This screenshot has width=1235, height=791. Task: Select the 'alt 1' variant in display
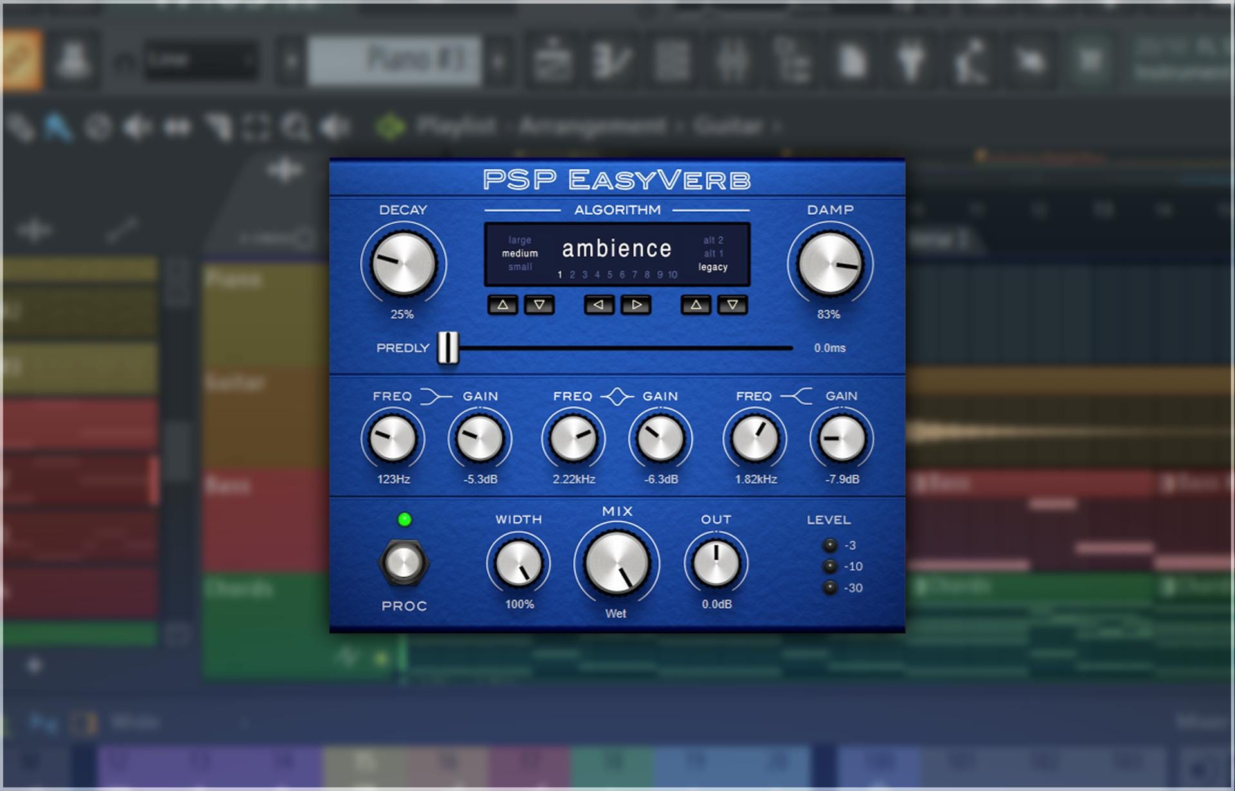(713, 253)
